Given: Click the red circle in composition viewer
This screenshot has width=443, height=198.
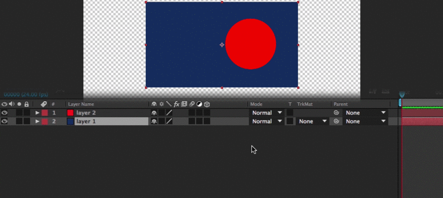Looking at the screenshot, I should (251, 44).
